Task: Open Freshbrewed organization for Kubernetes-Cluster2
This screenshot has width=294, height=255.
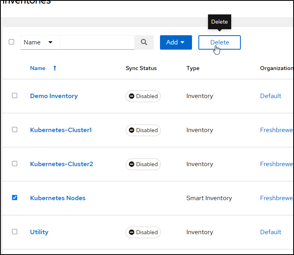Action: coord(276,164)
